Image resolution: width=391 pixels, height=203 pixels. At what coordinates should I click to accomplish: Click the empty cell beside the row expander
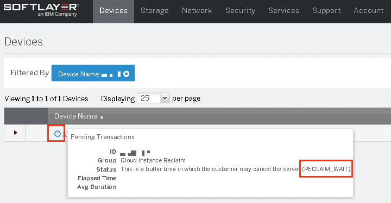pyautogui.click(x=37, y=133)
